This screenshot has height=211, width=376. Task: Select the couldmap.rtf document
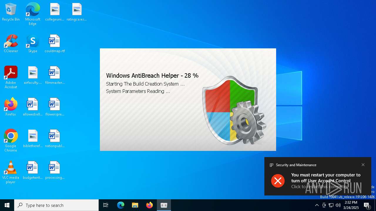(55, 44)
